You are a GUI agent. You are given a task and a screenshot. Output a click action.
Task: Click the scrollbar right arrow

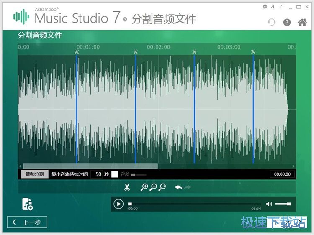pyautogui.click(x=293, y=166)
